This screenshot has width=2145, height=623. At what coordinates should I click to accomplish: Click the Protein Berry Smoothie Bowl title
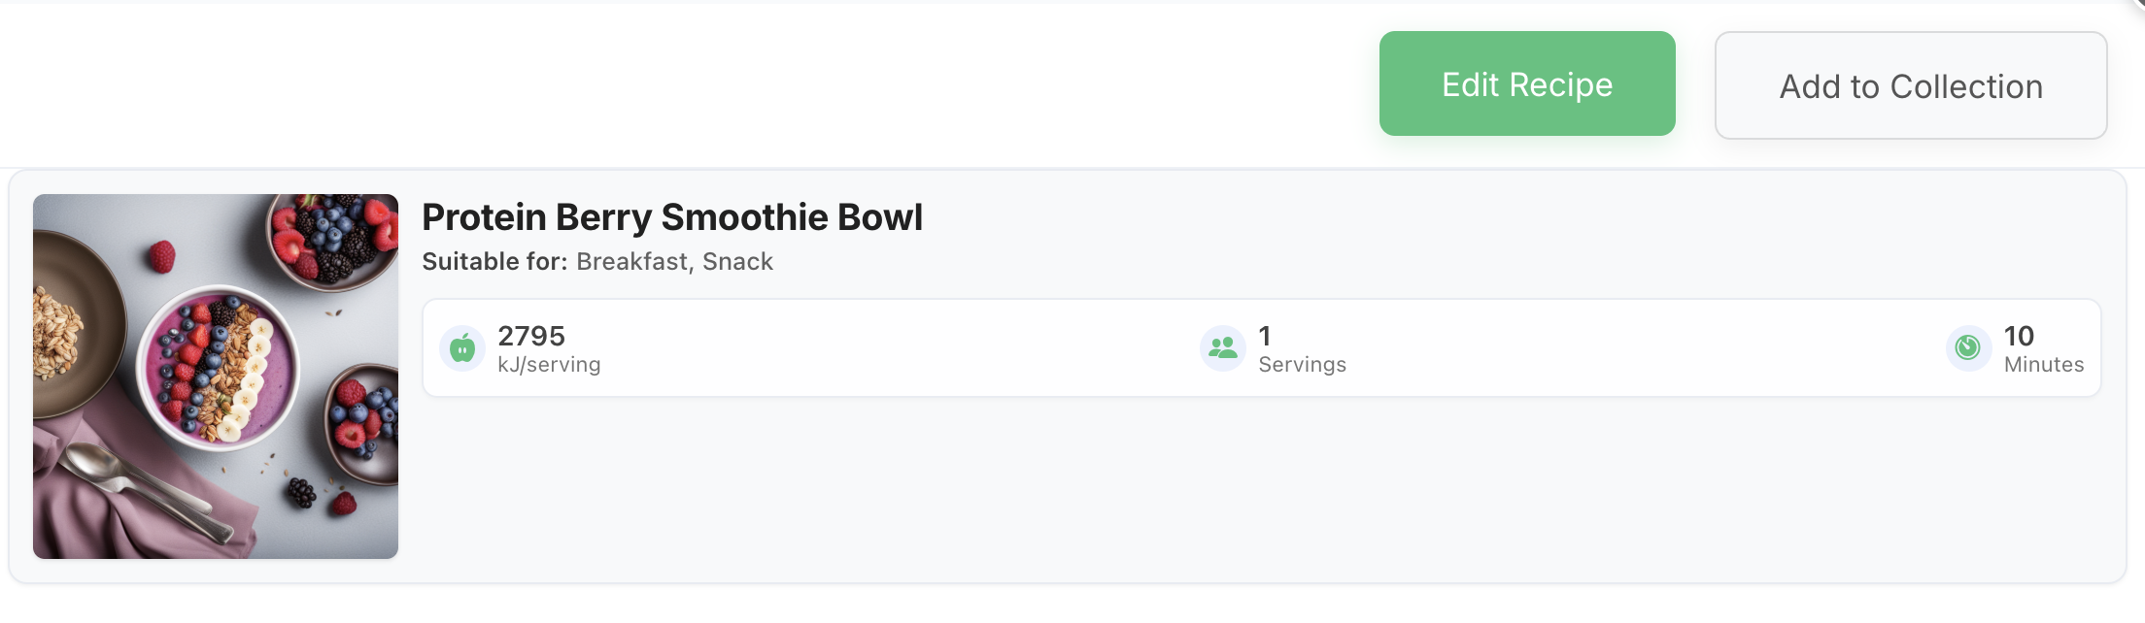[671, 217]
